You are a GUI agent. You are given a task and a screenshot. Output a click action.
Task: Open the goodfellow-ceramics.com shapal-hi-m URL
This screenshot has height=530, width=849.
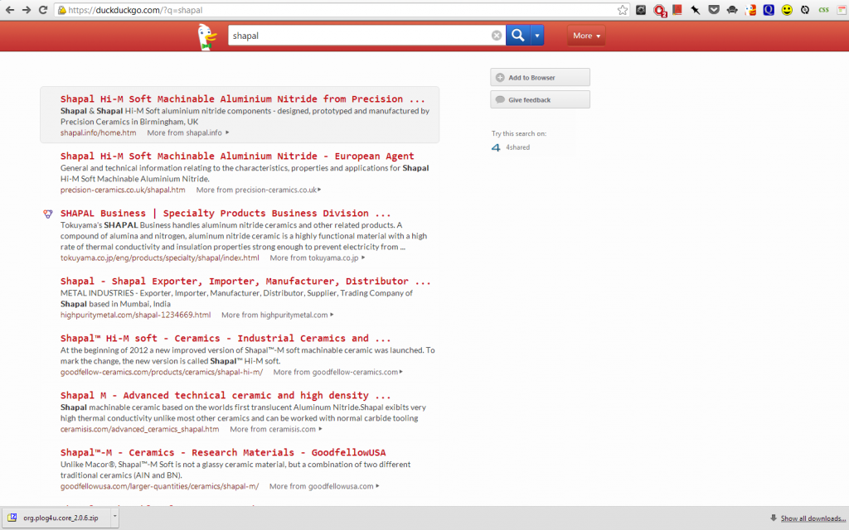pos(162,372)
